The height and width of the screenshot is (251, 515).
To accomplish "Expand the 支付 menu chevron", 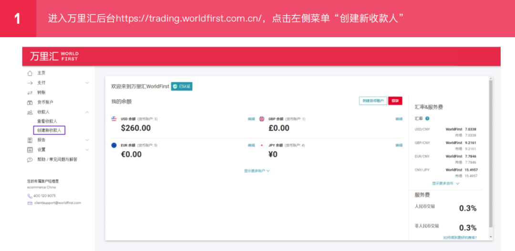I will pyautogui.click(x=87, y=83).
